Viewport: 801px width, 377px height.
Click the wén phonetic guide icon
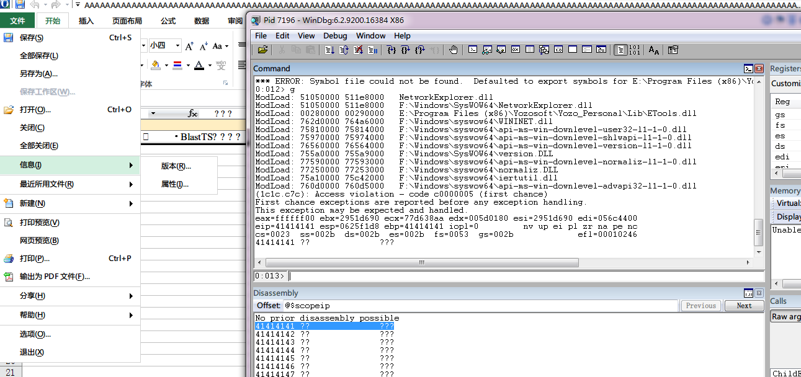(x=221, y=64)
